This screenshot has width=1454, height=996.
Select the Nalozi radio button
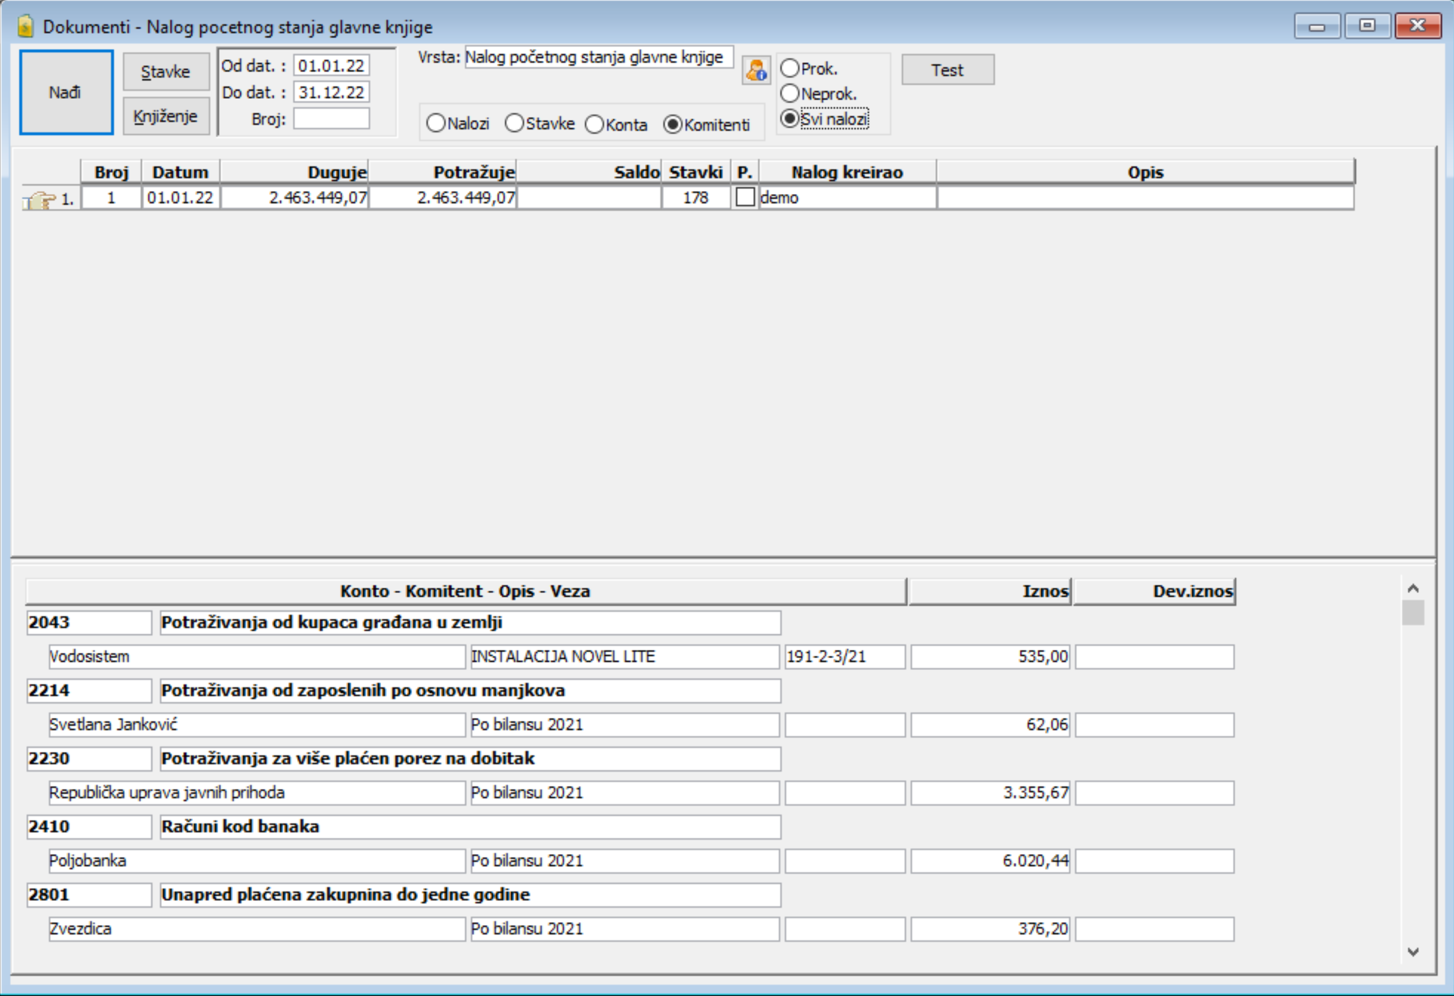435,123
